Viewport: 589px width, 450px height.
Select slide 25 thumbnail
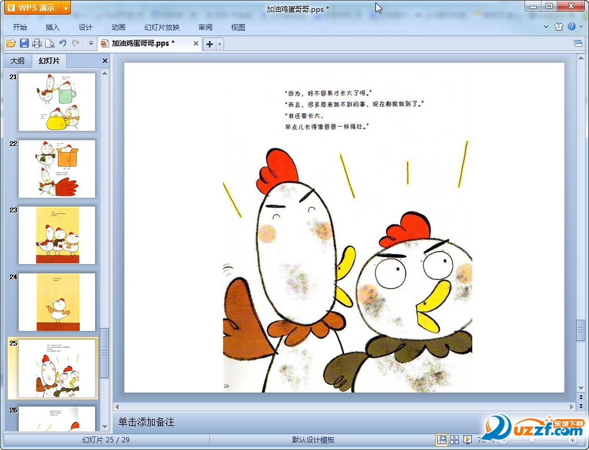(57, 368)
